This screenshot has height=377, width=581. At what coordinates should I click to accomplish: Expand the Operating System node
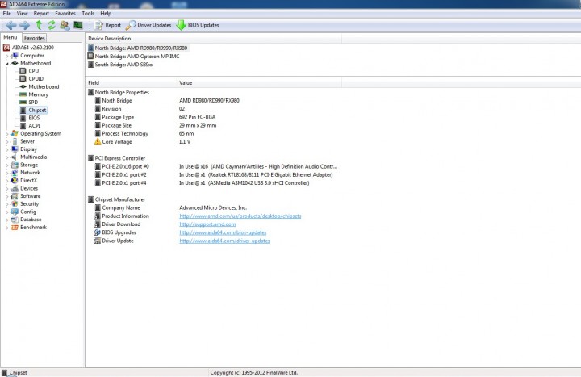(x=6, y=134)
